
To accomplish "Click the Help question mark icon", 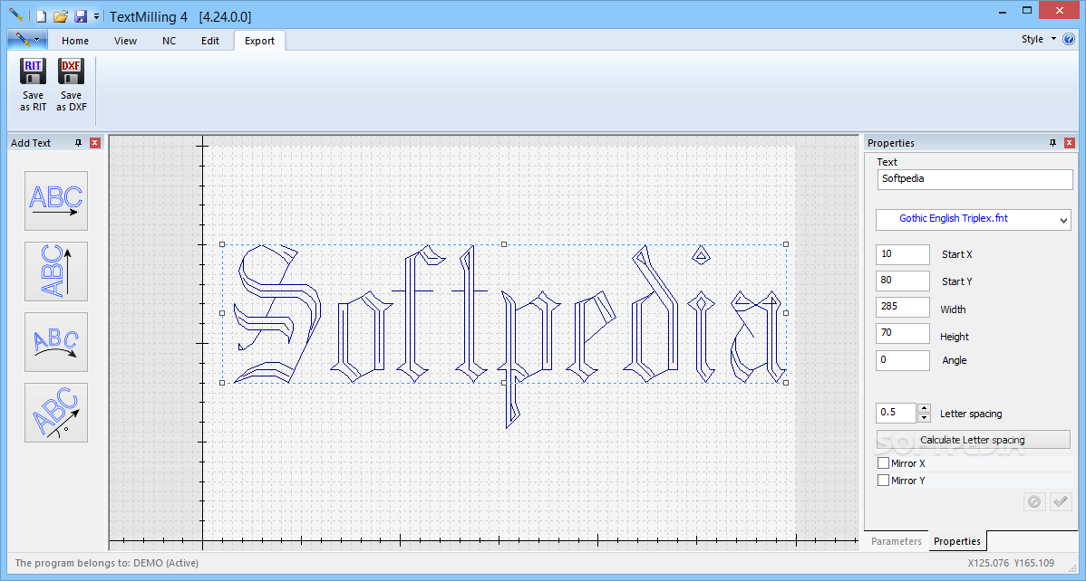I will point(1069,40).
